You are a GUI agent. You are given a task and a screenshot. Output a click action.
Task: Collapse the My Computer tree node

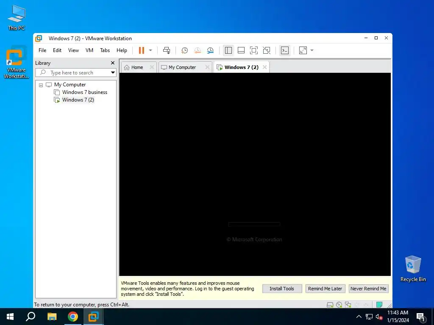[41, 85]
